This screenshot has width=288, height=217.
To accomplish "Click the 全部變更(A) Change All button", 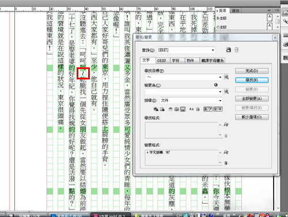I will click(252, 98).
